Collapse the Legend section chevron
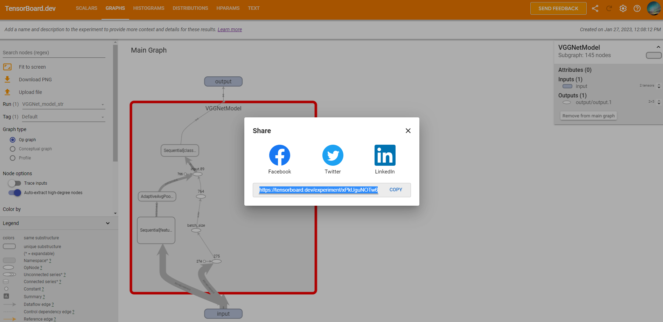663x322 pixels. coord(108,223)
